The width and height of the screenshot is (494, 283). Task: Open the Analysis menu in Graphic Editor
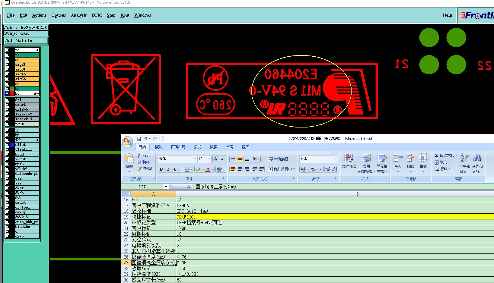pyautogui.click(x=79, y=15)
